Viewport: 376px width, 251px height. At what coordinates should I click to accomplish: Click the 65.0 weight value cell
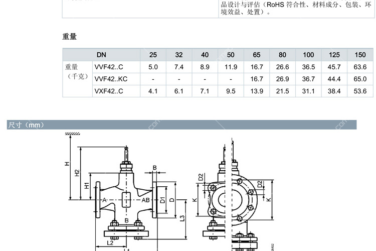pos(360,79)
